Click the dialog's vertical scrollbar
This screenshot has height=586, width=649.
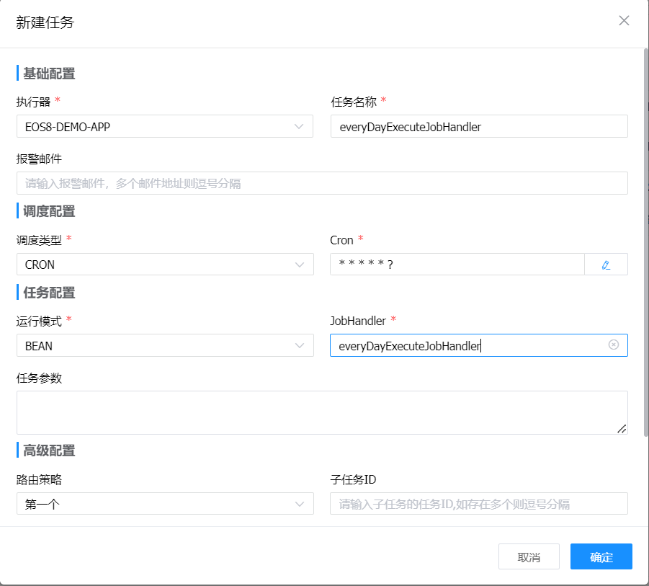645,216
